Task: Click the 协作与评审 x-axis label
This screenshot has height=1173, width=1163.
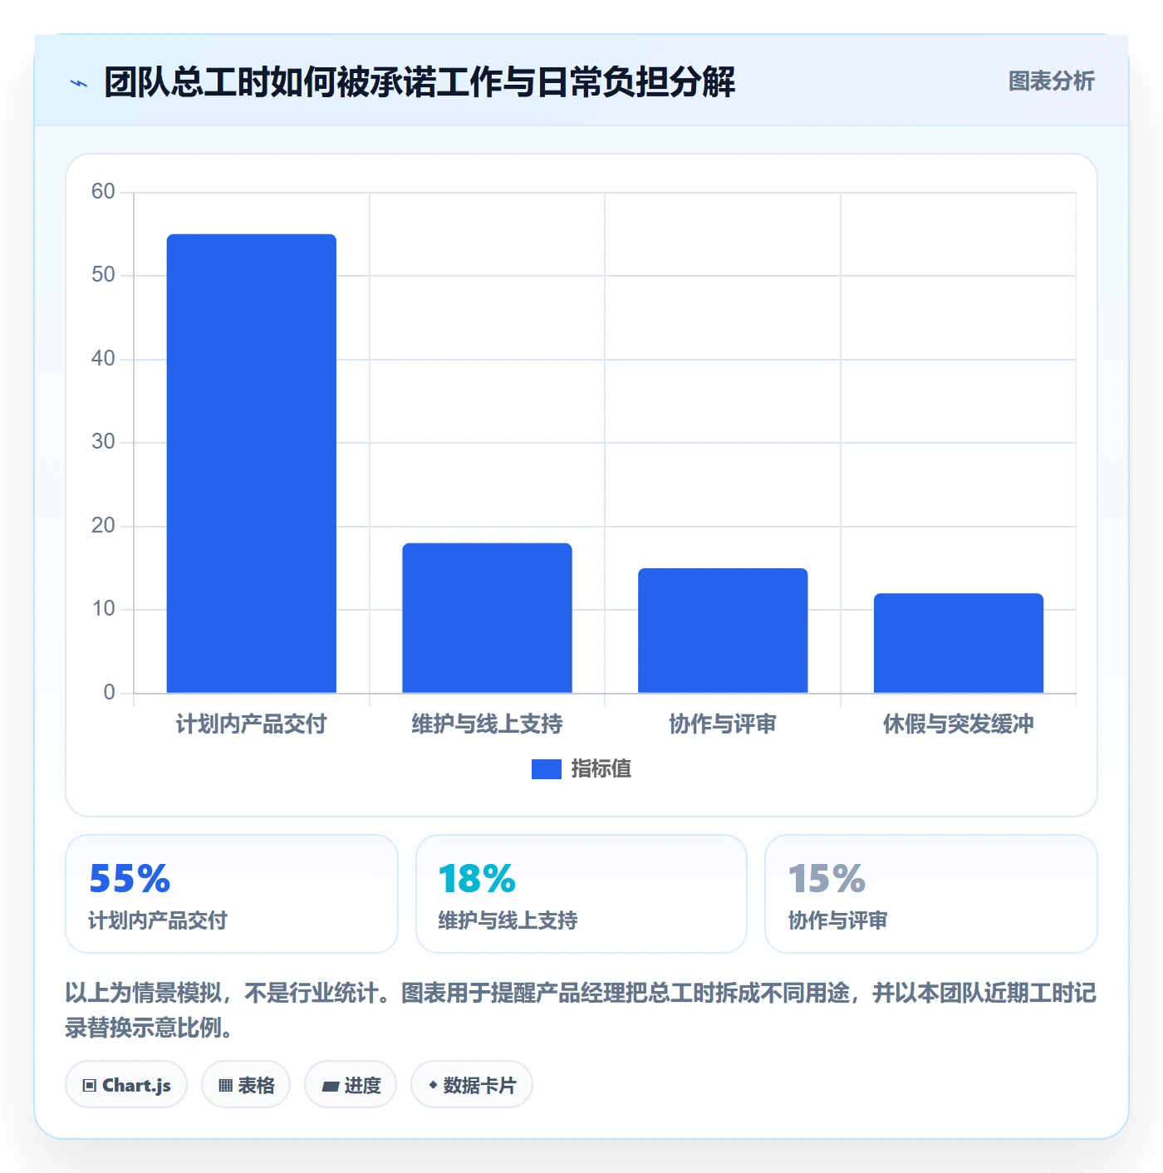Action: coord(723,724)
